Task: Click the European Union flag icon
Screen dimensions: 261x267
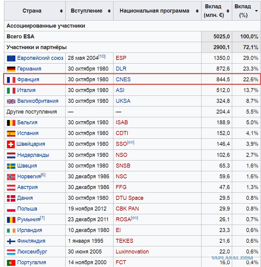Action: point(11,58)
